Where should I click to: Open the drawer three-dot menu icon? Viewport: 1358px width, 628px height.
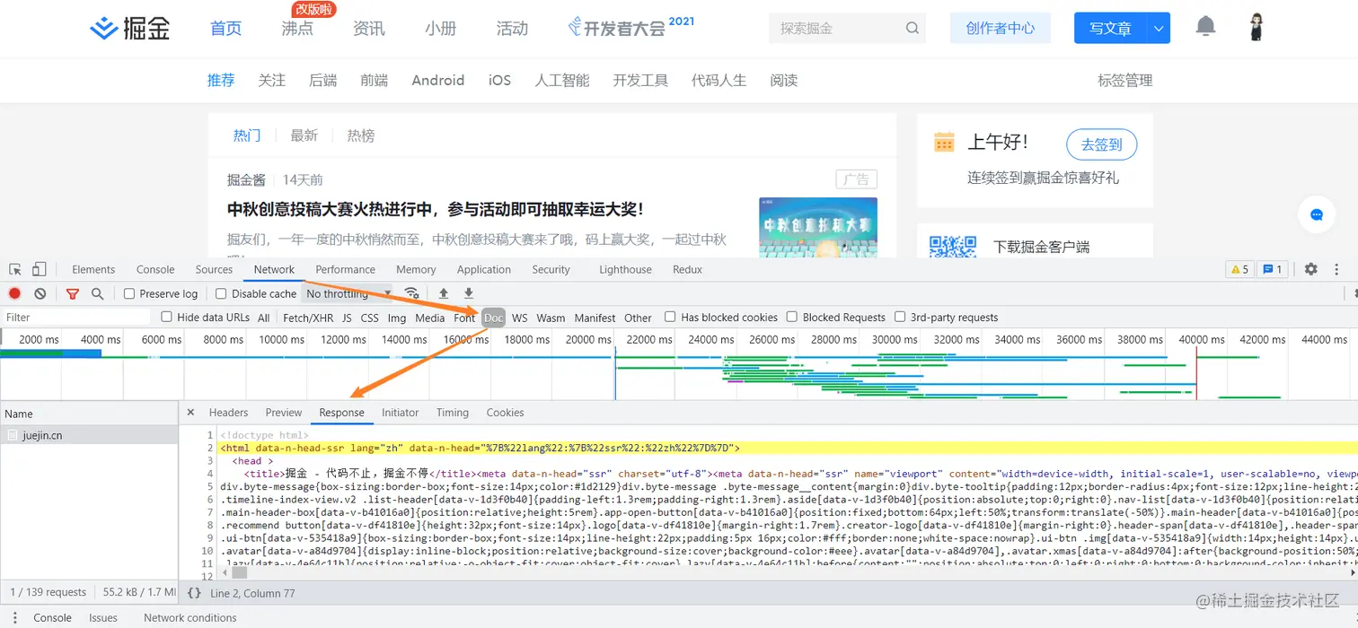pyautogui.click(x=15, y=617)
